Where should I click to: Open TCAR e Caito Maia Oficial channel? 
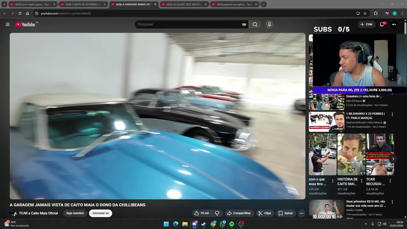click(x=38, y=213)
